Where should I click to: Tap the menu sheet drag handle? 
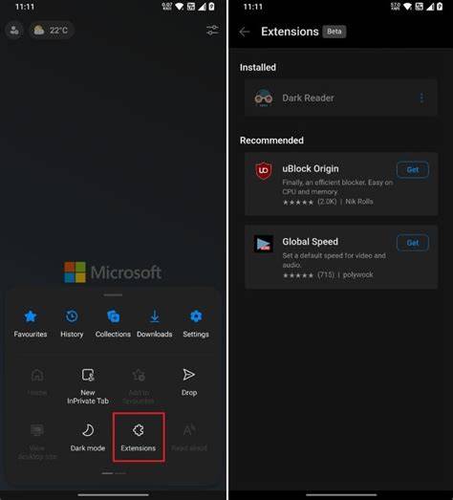click(113, 295)
